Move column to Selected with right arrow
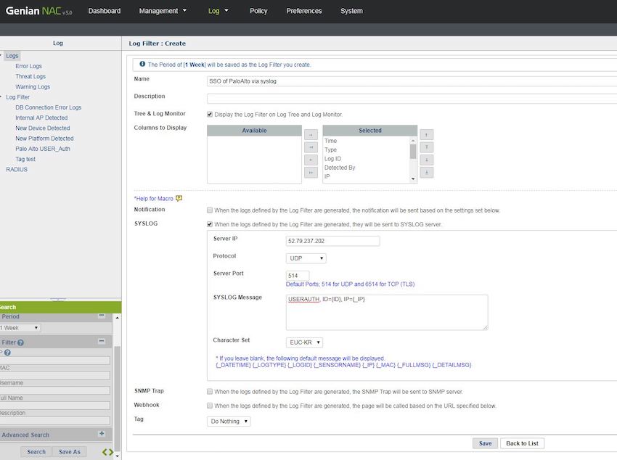This screenshot has width=617, height=460. (x=311, y=135)
